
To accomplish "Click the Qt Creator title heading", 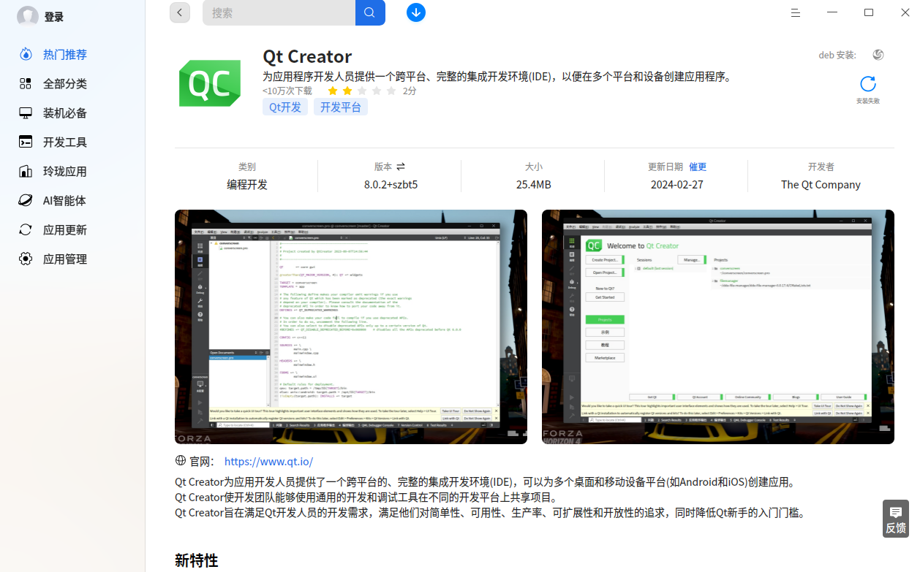I will [x=307, y=56].
